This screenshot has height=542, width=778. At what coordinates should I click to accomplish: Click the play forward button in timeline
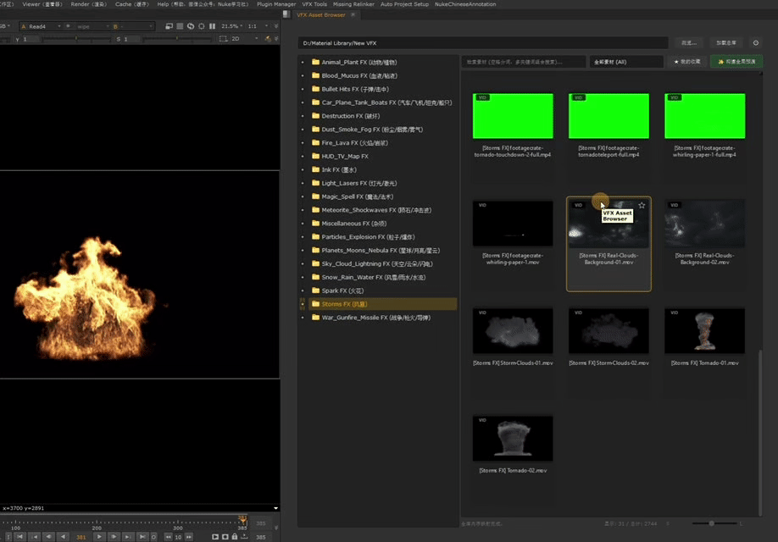pyautogui.click(x=100, y=537)
